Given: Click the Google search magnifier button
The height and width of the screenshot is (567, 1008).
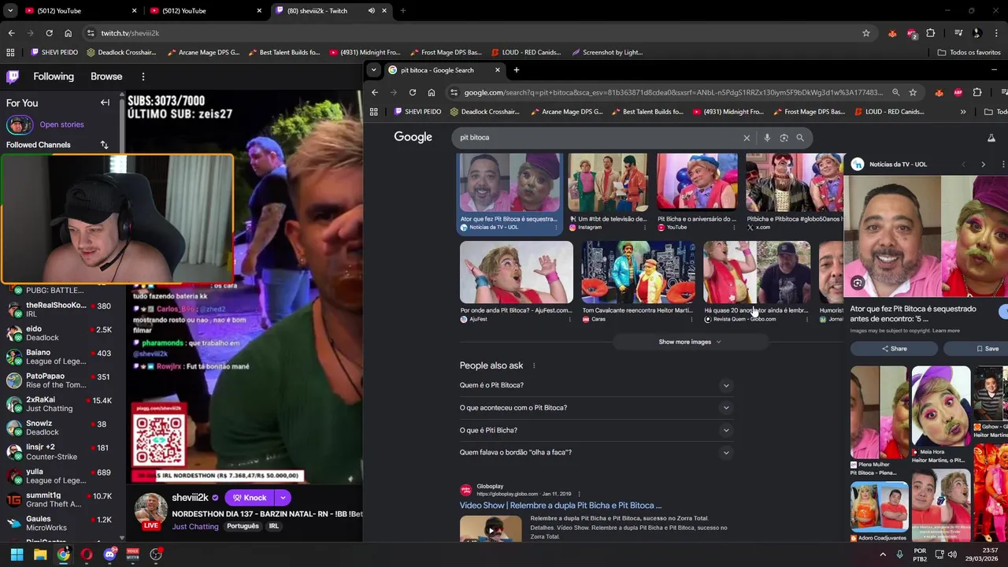Looking at the screenshot, I should click(x=800, y=138).
